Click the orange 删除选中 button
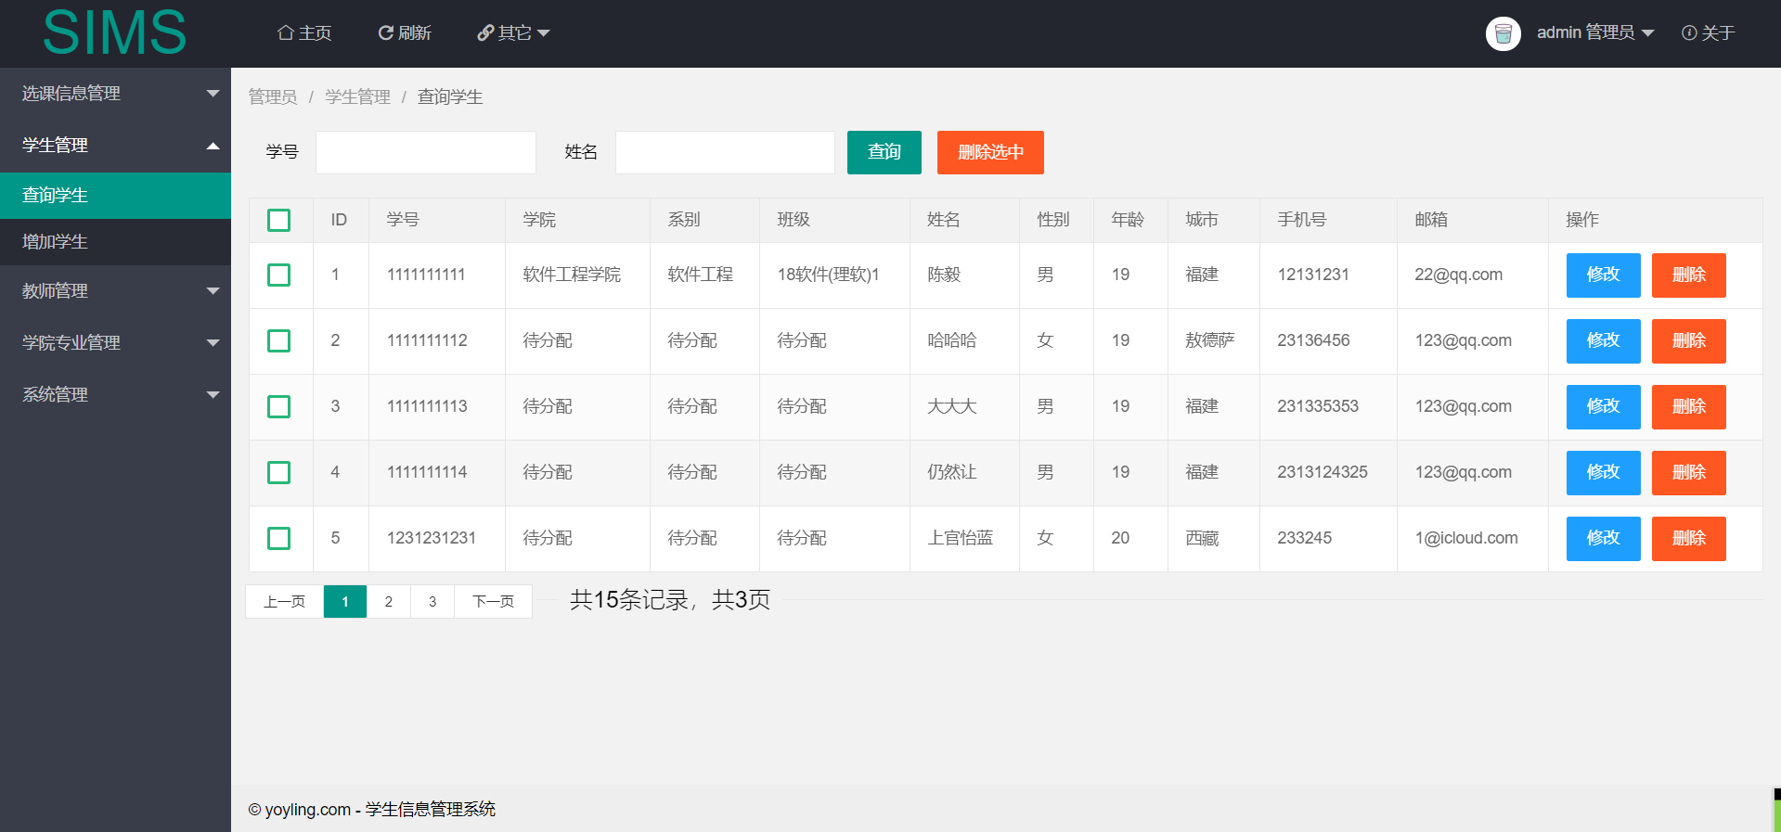The height and width of the screenshot is (832, 1781). pyautogui.click(x=990, y=152)
